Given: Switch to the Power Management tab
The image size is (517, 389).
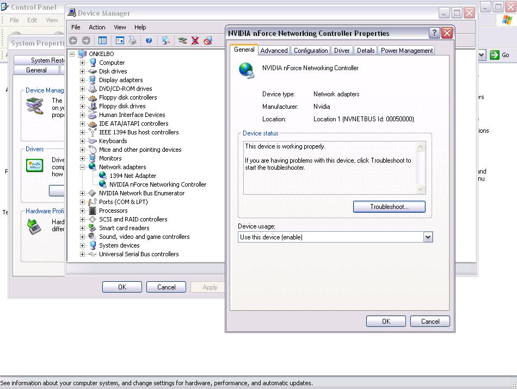Looking at the screenshot, I should pyautogui.click(x=407, y=51).
